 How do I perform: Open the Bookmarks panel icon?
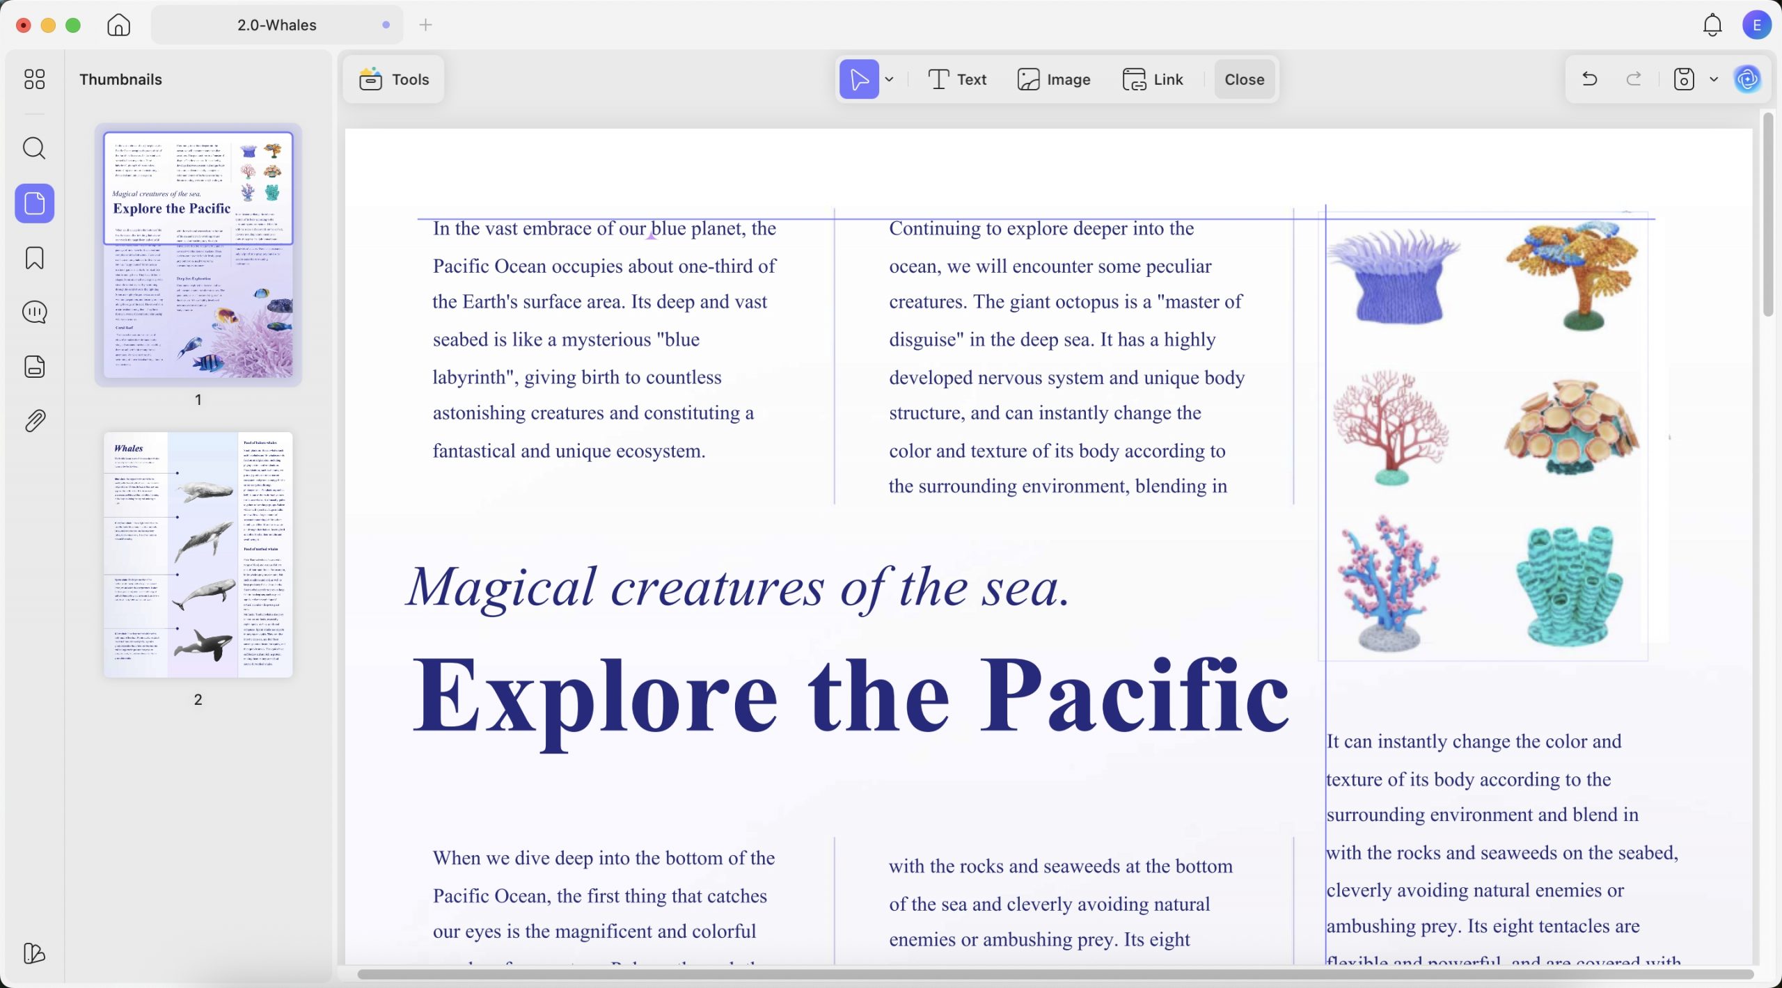click(x=34, y=258)
